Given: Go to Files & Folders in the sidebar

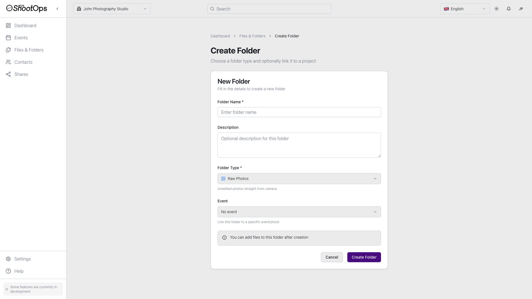Looking at the screenshot, I should (x=29, y=50).
